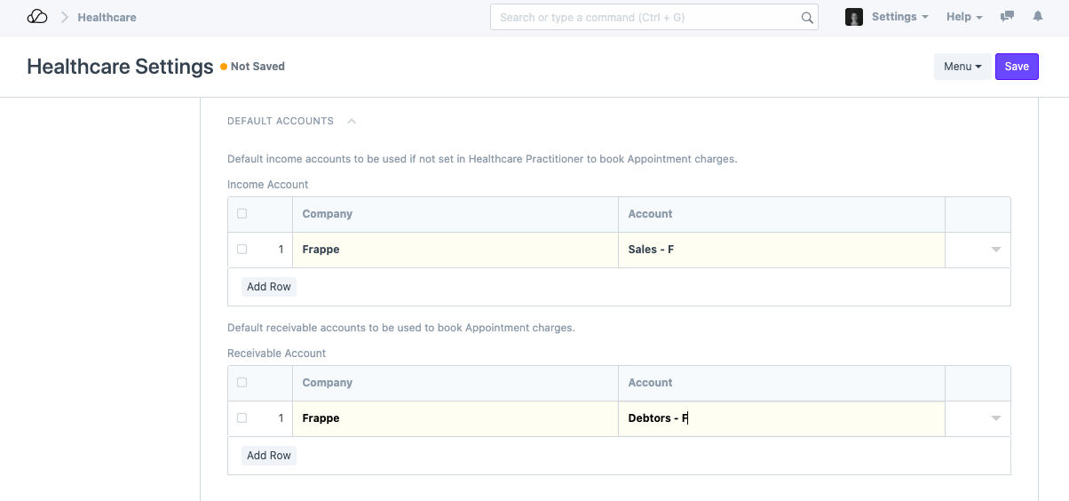Click the Frappe cloud home logo

point(37,17)
